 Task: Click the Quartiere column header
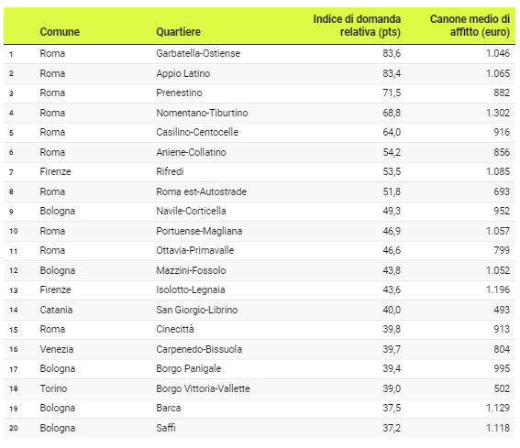pos(179,32)
